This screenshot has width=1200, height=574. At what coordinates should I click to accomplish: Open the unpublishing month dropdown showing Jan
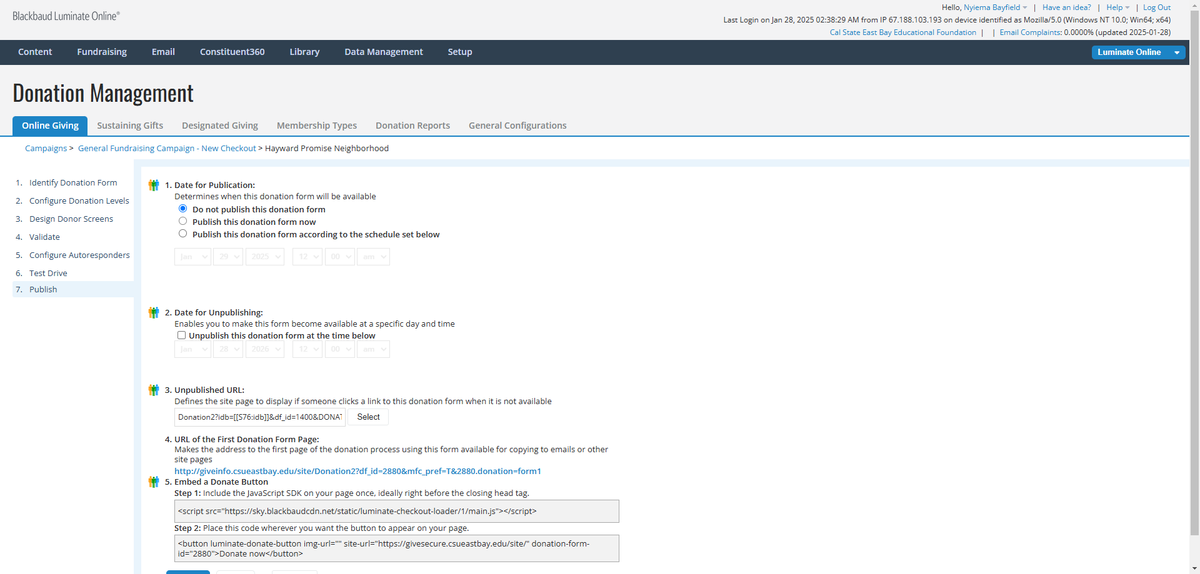click(x=192, y=349)
